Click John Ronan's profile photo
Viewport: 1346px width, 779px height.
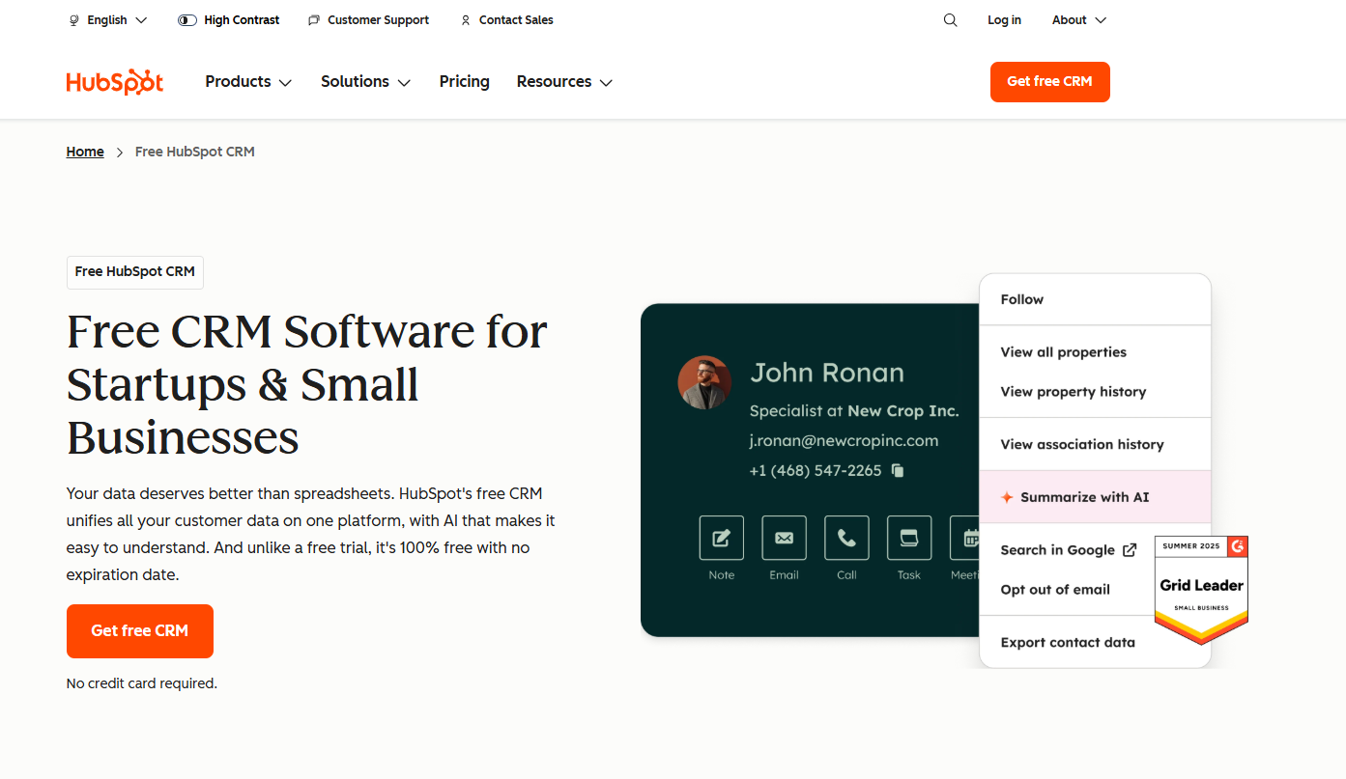point(704,382)
